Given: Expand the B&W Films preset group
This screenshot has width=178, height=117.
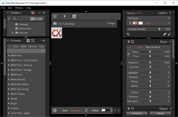Looking at the screenshot, I should point(9,55).
